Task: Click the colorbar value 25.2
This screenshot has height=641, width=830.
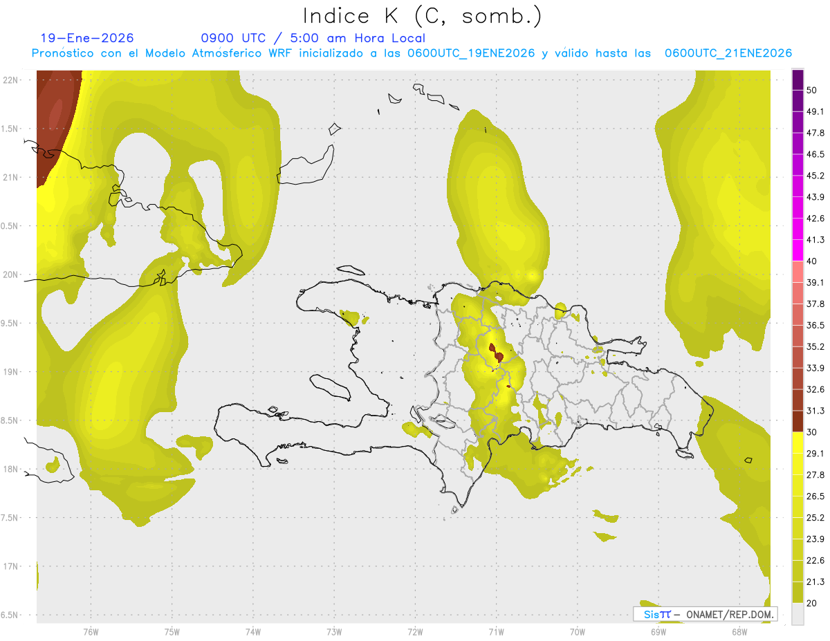Action: pyautogui.click(x=815, y=518)
